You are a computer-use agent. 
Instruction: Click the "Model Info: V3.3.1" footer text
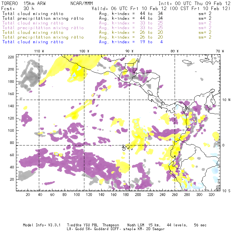pos(42,225)
